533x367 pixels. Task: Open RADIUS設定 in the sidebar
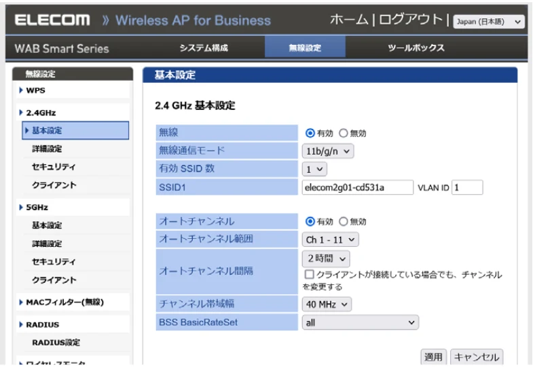coord(56,343)
